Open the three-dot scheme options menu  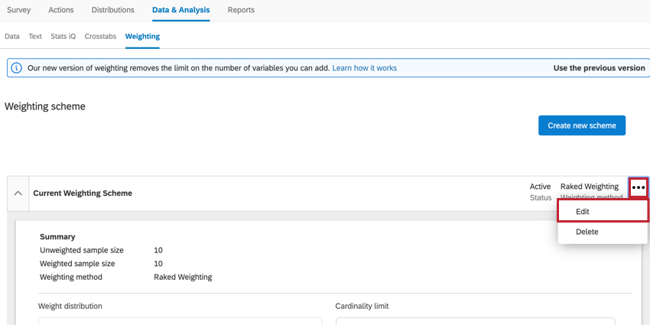pyautogui.click(x=639, y=187)
